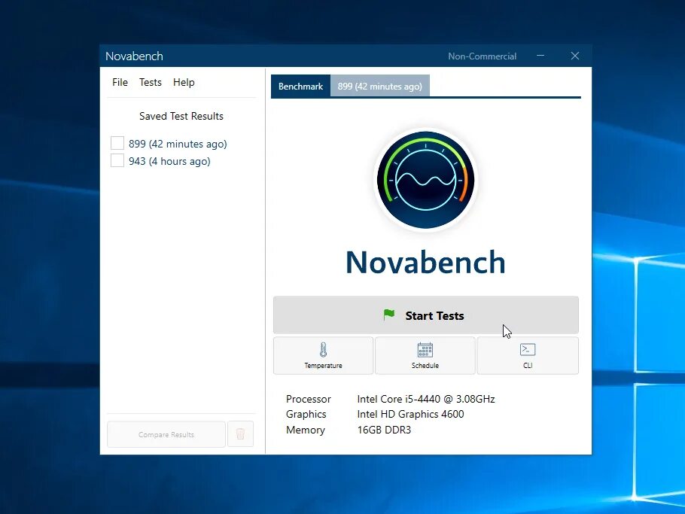Viewport: 685px width, 514px height.
Task: Click the Intel HD Graphics 4600 entry
Action: pyautogui.click(x=410, y=414)
